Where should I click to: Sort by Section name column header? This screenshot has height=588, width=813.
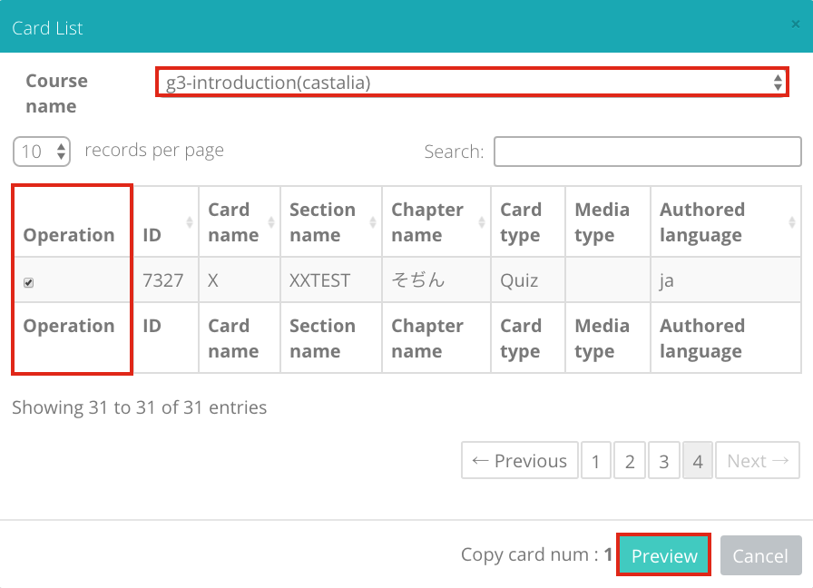point(331,222)
